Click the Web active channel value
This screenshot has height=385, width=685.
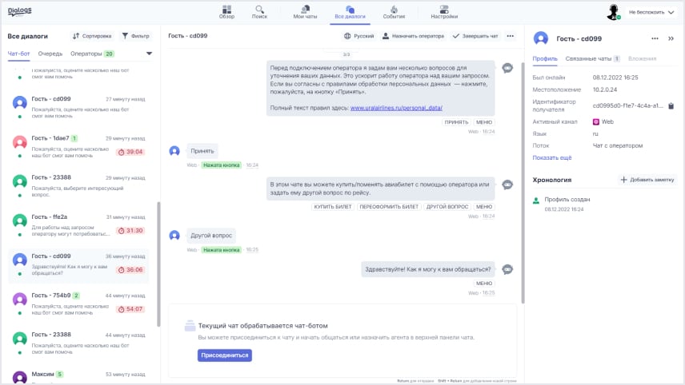(x=603, y=121)
